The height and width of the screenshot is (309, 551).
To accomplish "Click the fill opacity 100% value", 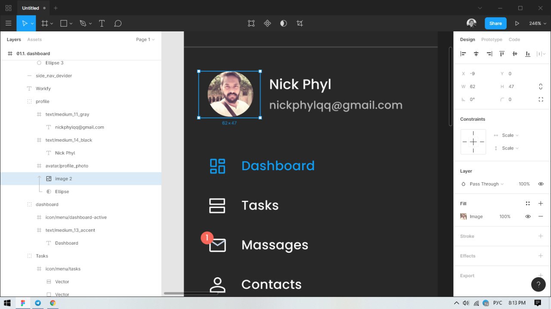I will coord(505,217).
